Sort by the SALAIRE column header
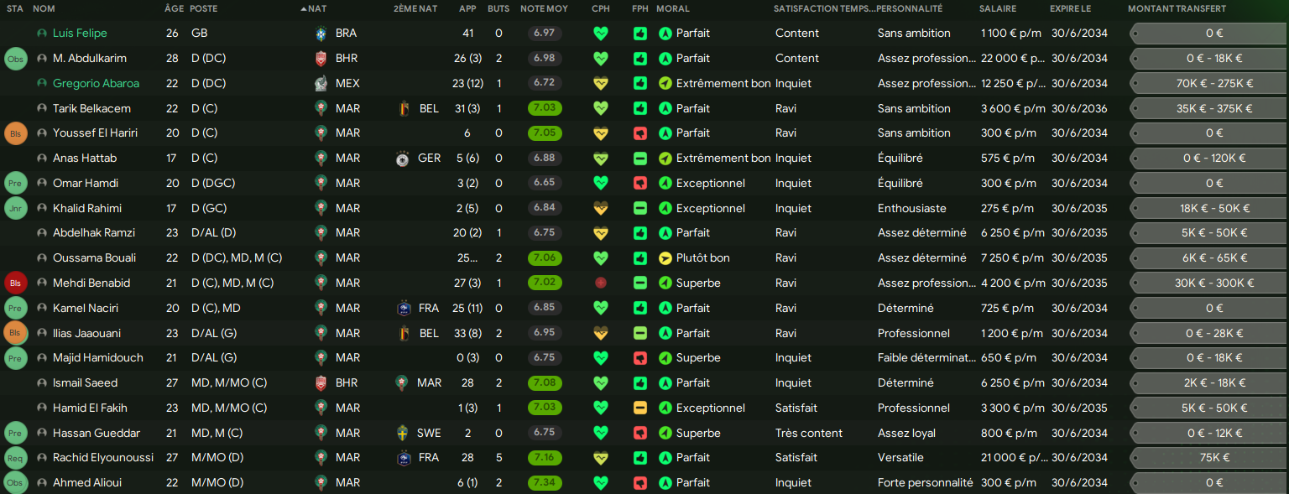This screenshot has height=494, width=1289. click(997, 9)
